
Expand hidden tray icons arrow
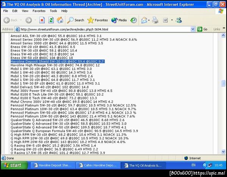[205, 165]
